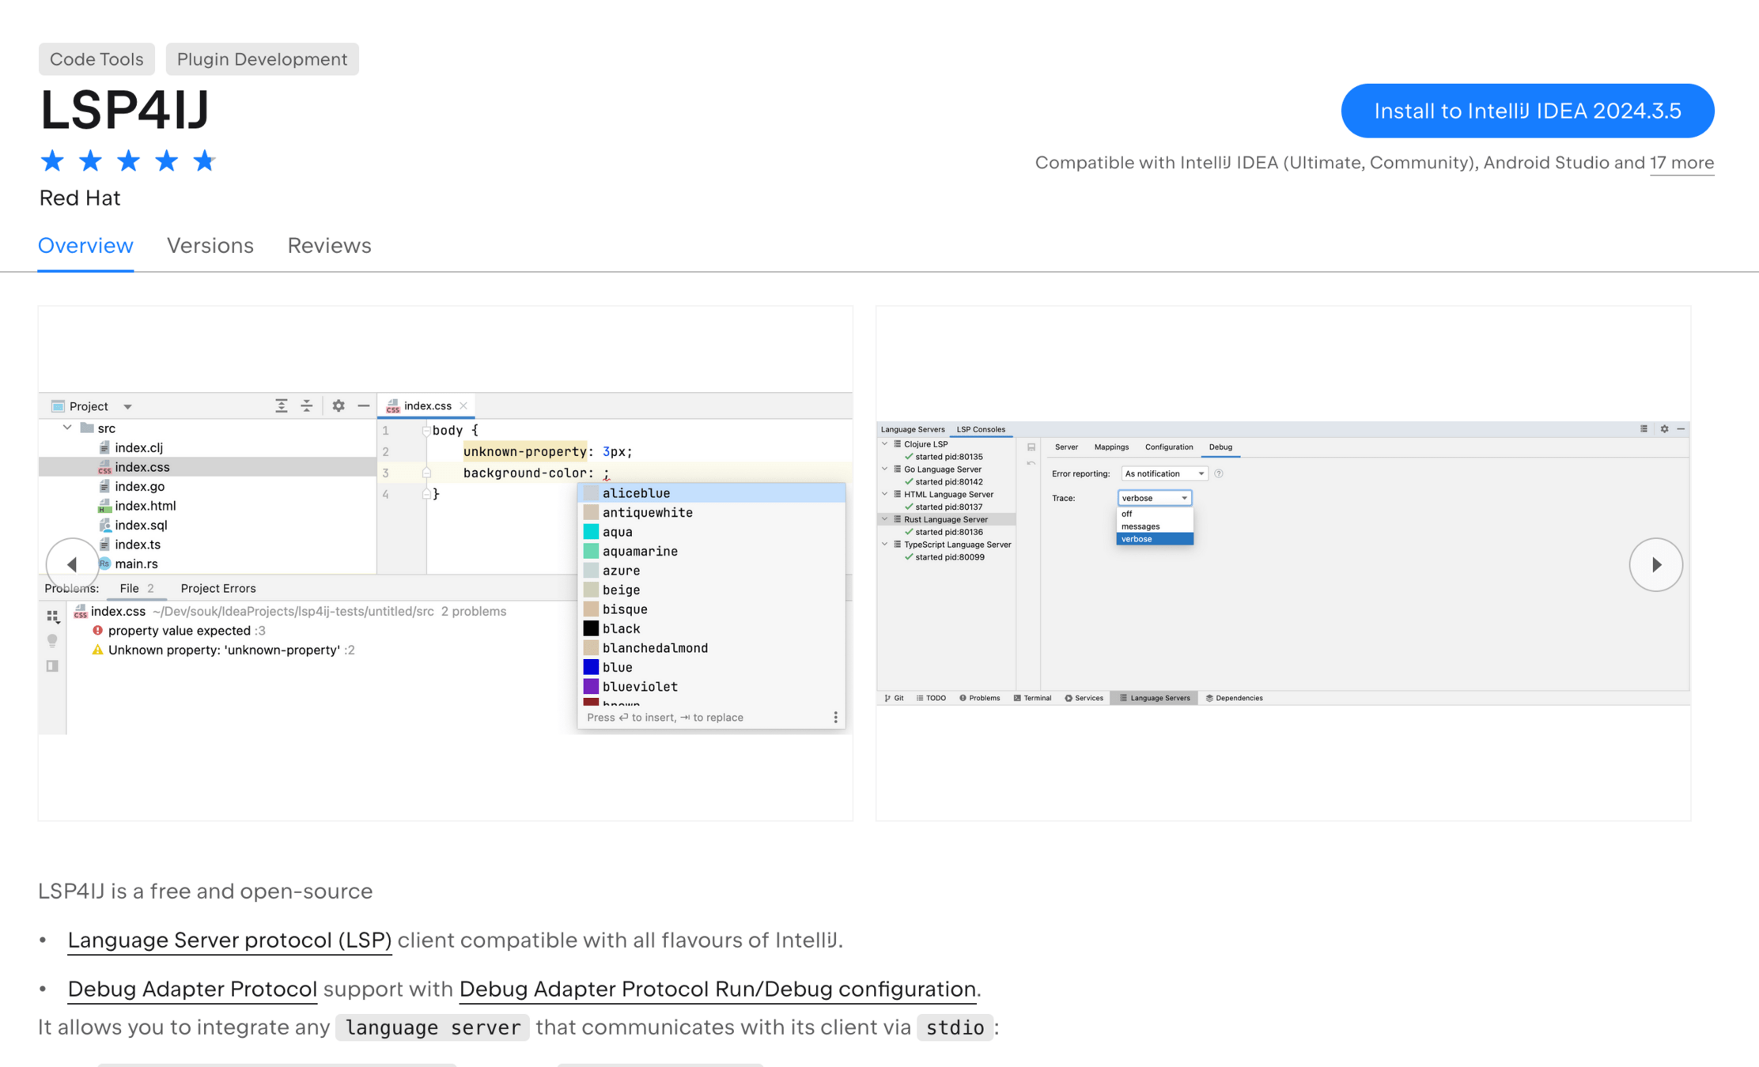This screenshot has width=1759, height=1067.
Task: Open the Trace verbose dropdown
Action: (1155, 498)
